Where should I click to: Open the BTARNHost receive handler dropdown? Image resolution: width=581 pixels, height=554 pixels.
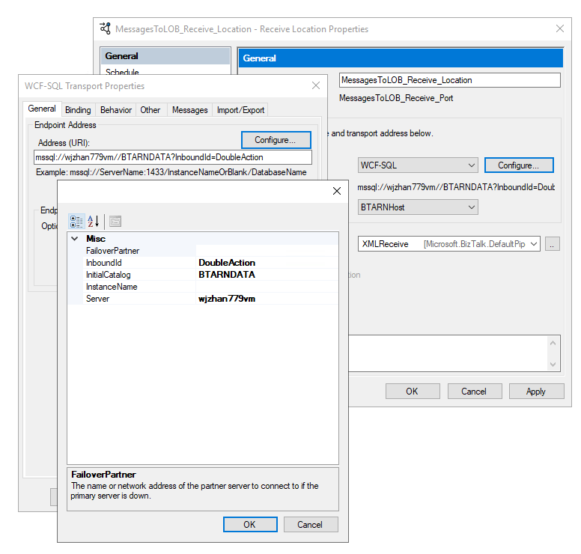[x=418, y=207]
